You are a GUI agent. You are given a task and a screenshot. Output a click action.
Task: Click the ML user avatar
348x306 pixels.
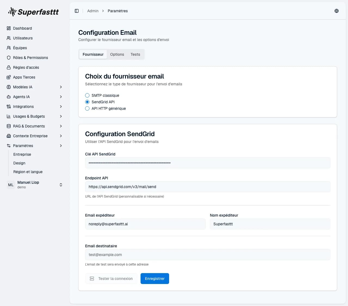11,185
